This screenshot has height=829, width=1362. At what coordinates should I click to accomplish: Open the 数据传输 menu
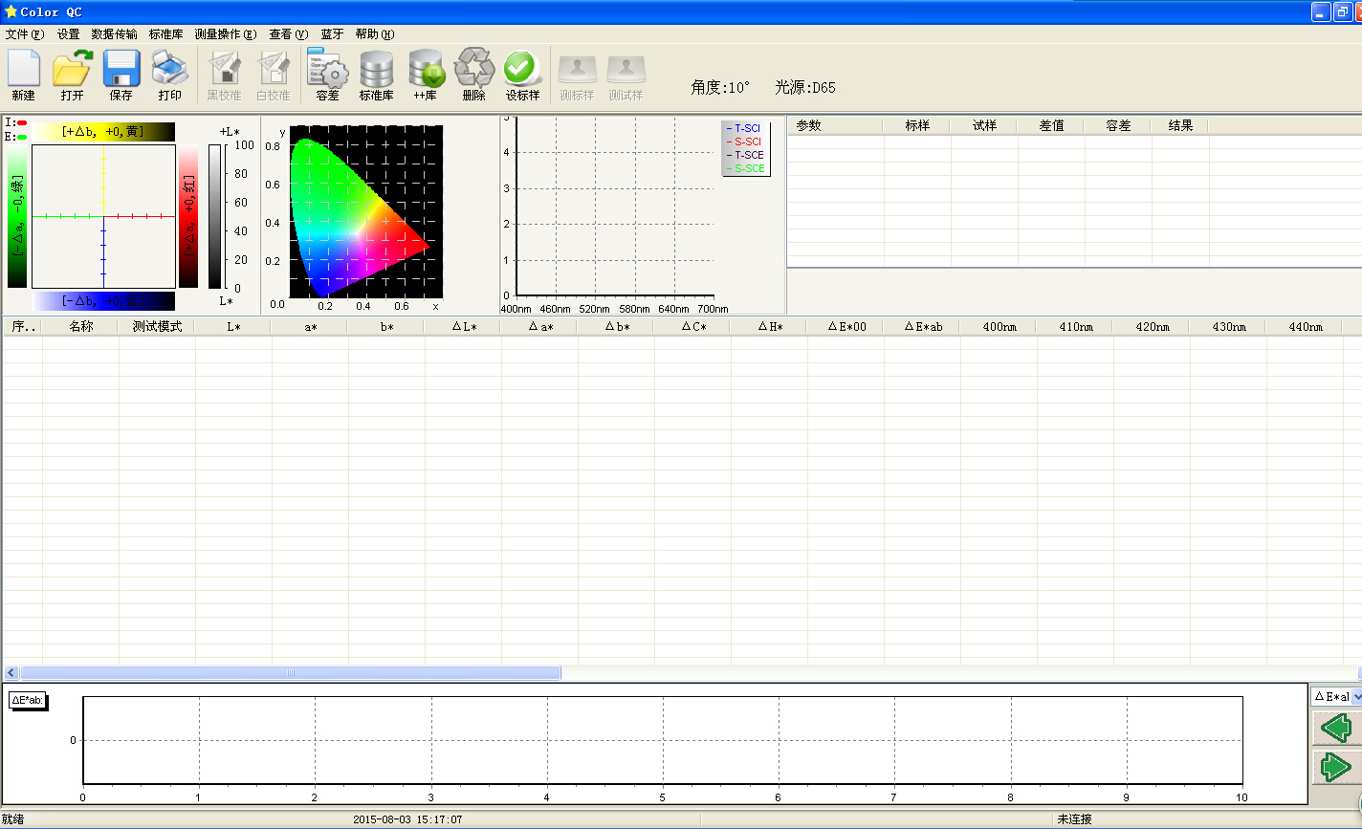click(115, 33)
